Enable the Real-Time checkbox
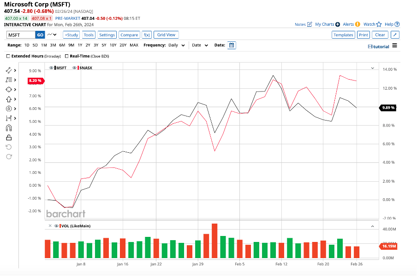 pyautogui.click(x=67, y=56)
